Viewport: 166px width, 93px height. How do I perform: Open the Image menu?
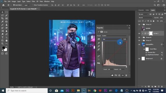[14, 2]
